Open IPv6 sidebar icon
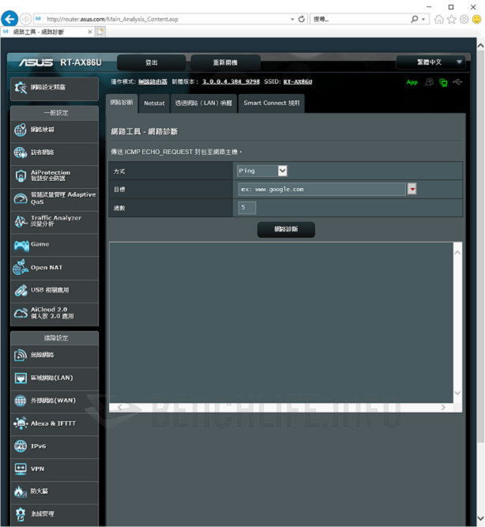Viewport: 485px width, 527px height. coord(21,446)
